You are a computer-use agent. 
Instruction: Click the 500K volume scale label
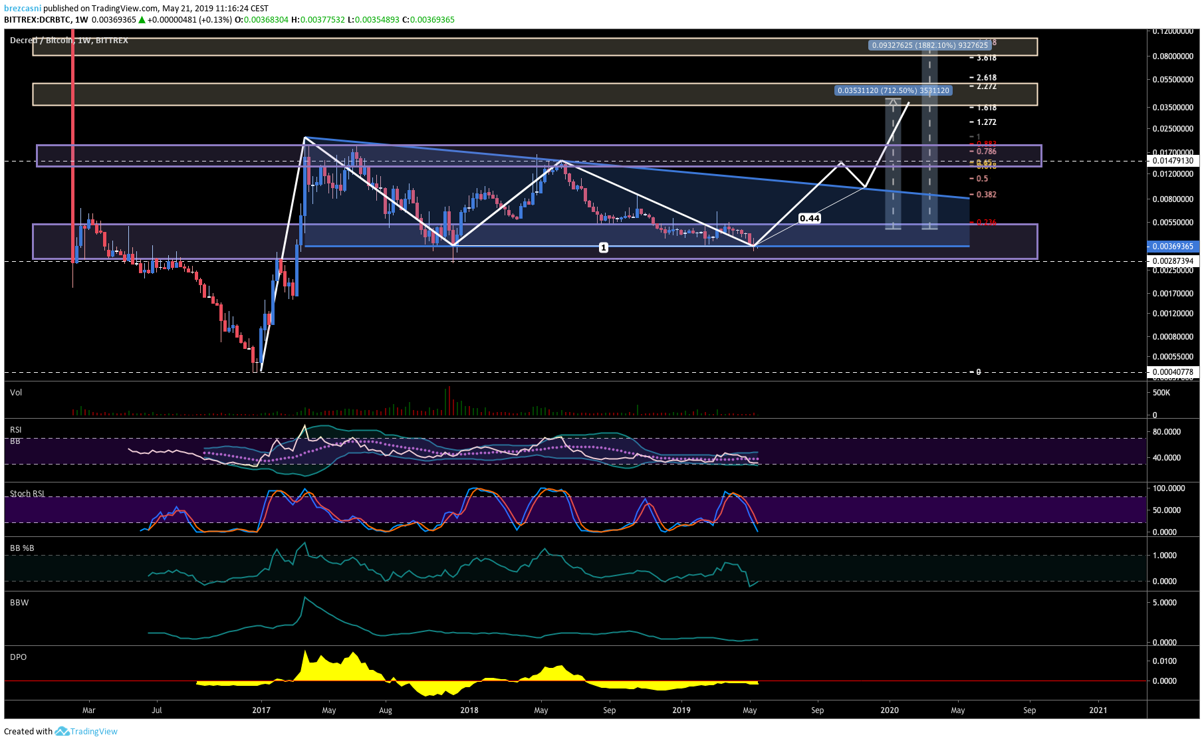(x=1161, y=393)
